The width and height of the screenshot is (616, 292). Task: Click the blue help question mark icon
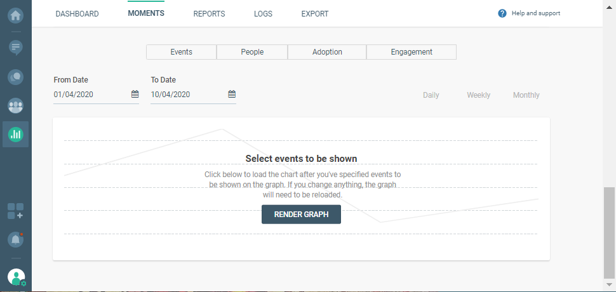502,13
